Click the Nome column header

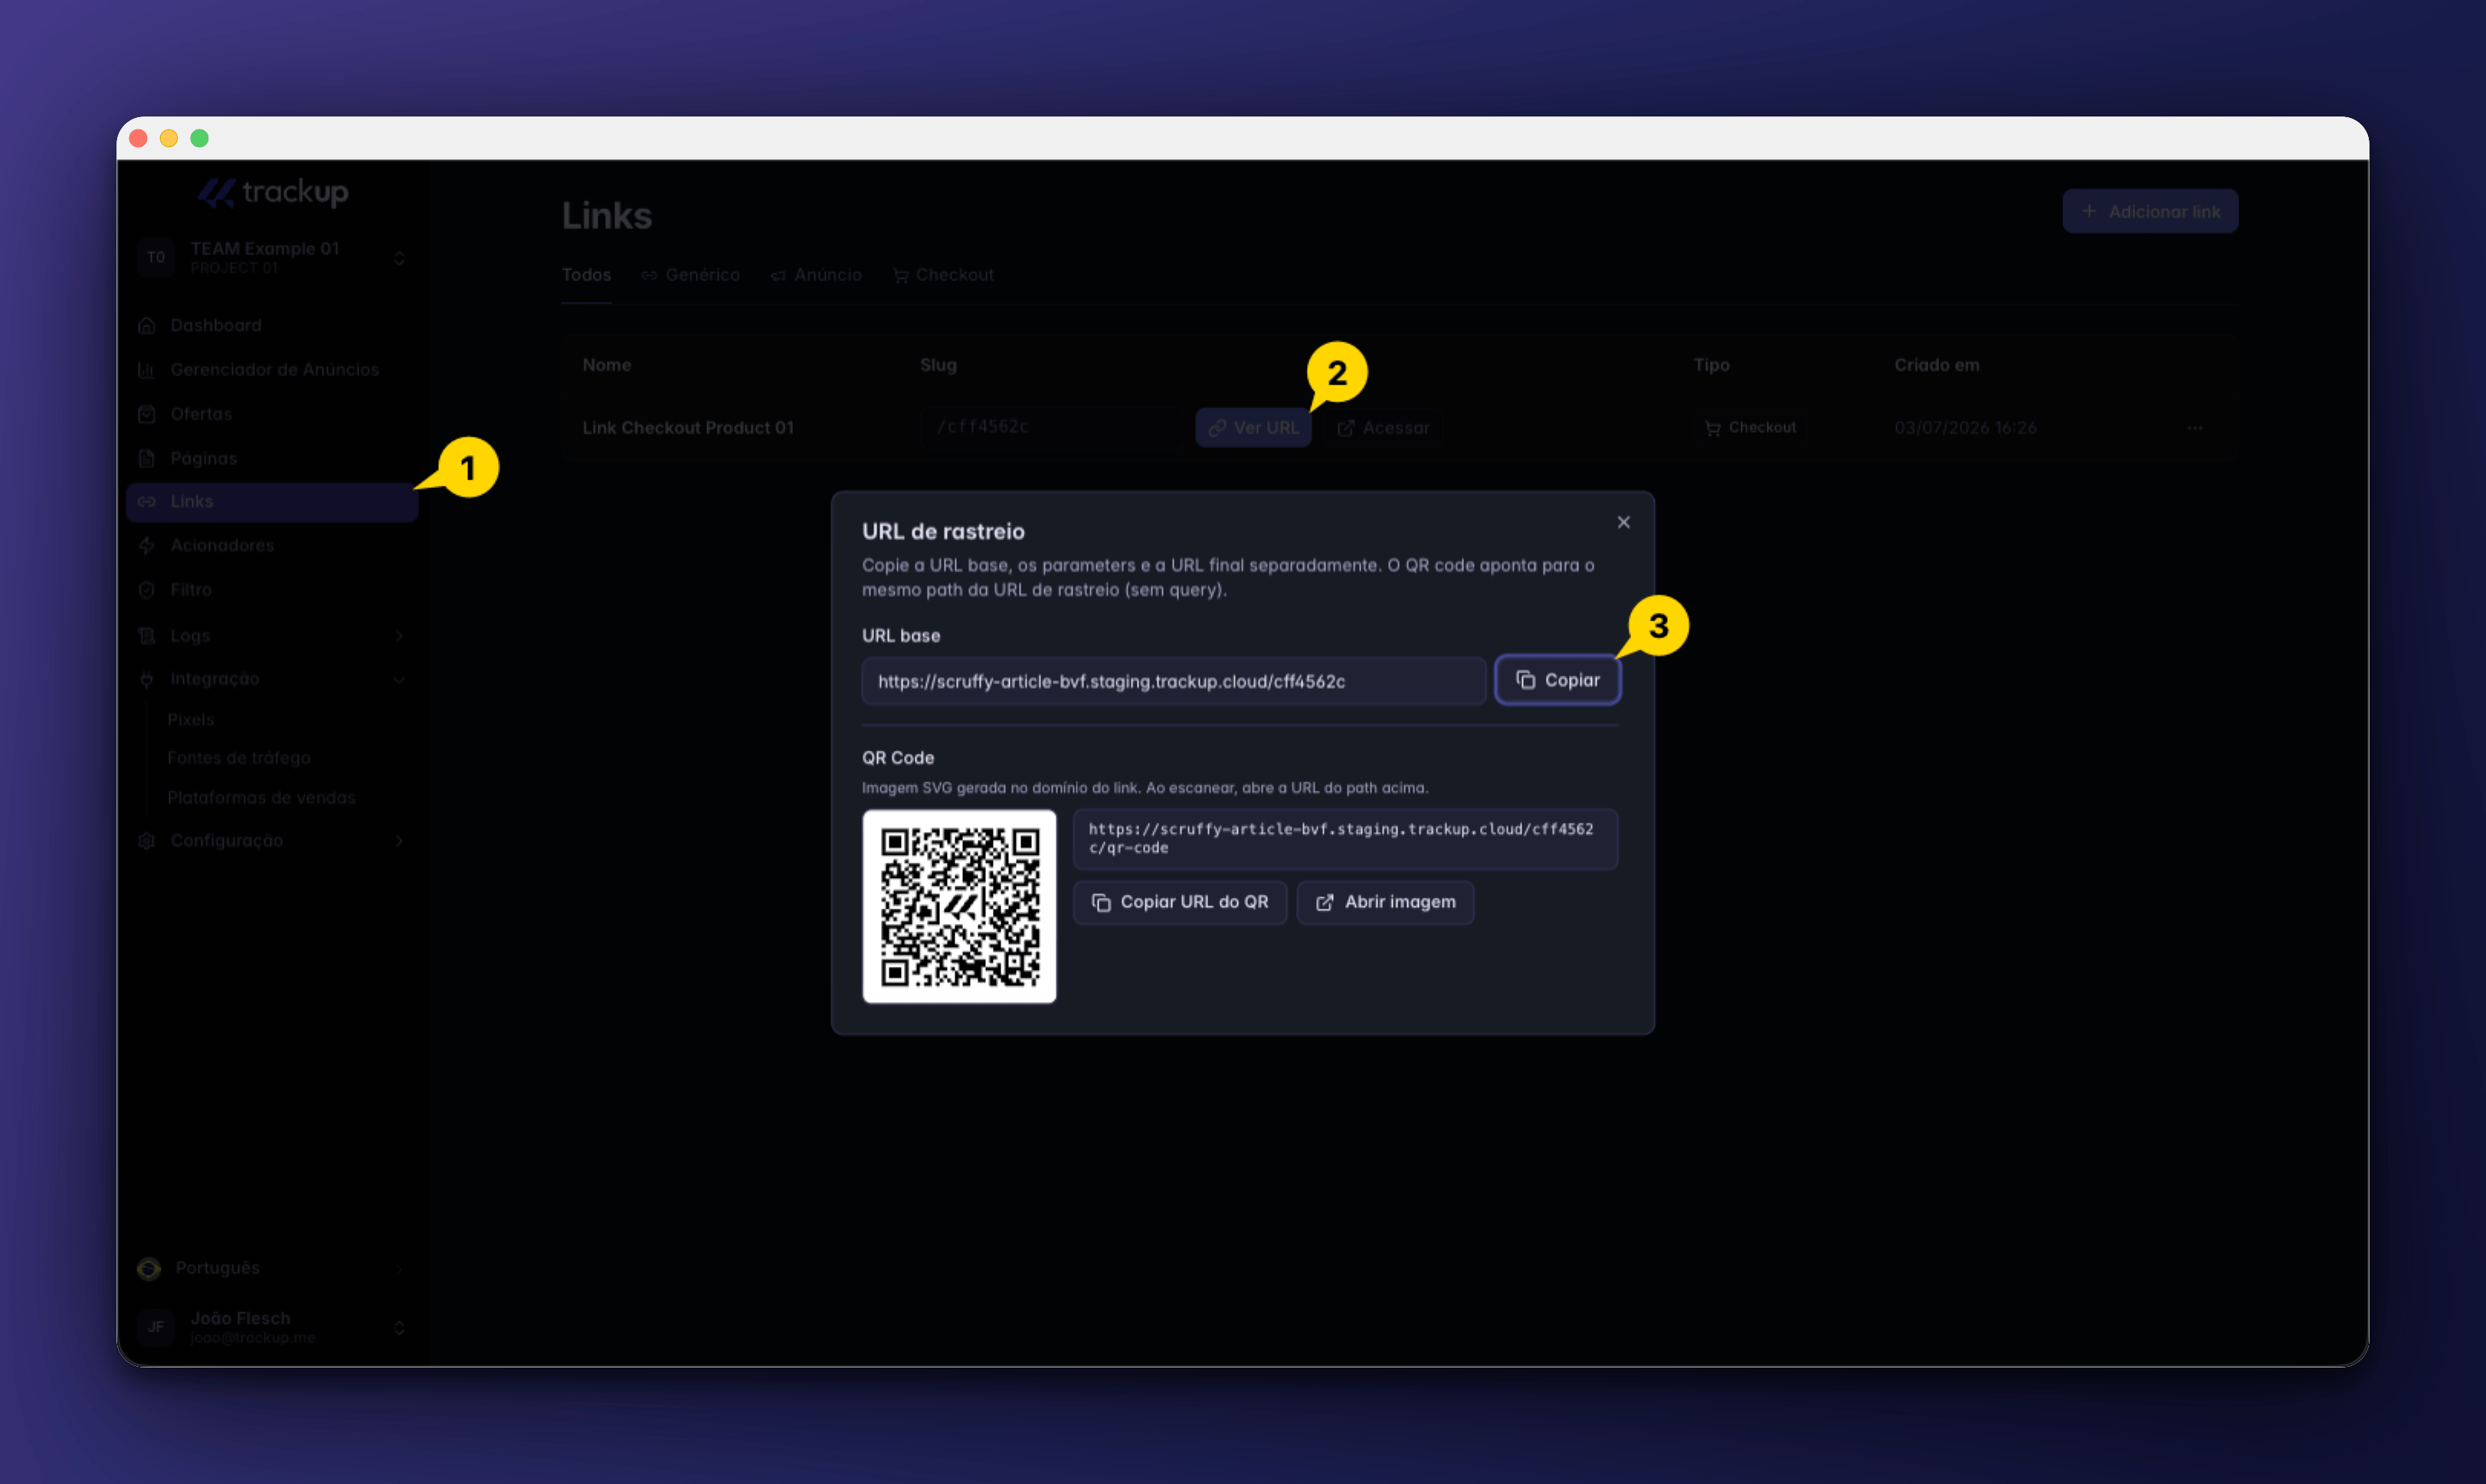(x=607, y=365)
